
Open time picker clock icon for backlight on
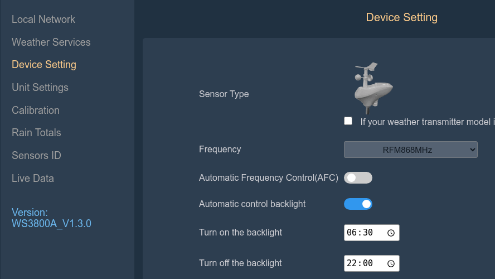(x=391, y=233)
